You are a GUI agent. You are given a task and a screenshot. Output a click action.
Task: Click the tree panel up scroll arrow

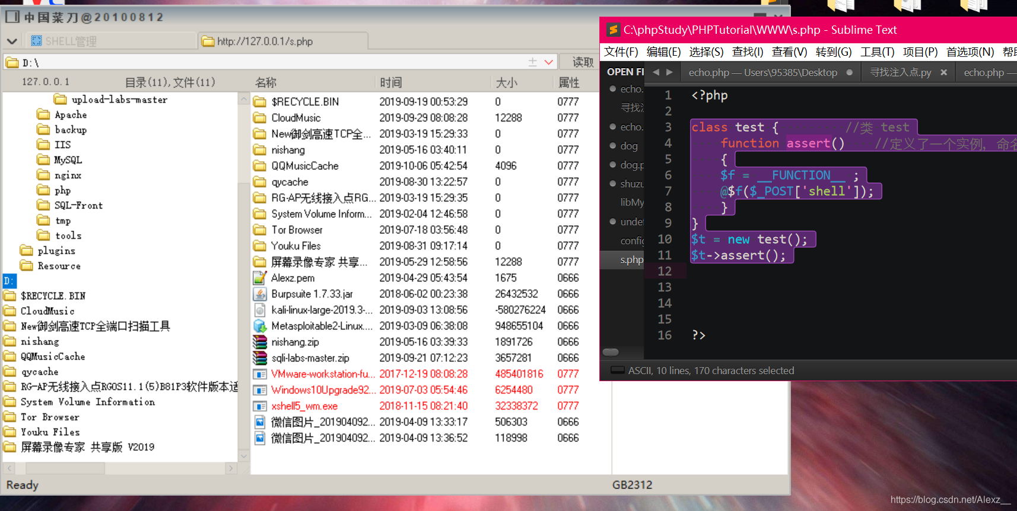pos(243,98)
